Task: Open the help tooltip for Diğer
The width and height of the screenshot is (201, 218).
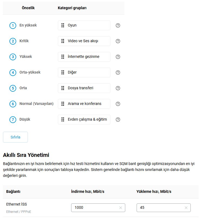Action: [x=118, y=72]
